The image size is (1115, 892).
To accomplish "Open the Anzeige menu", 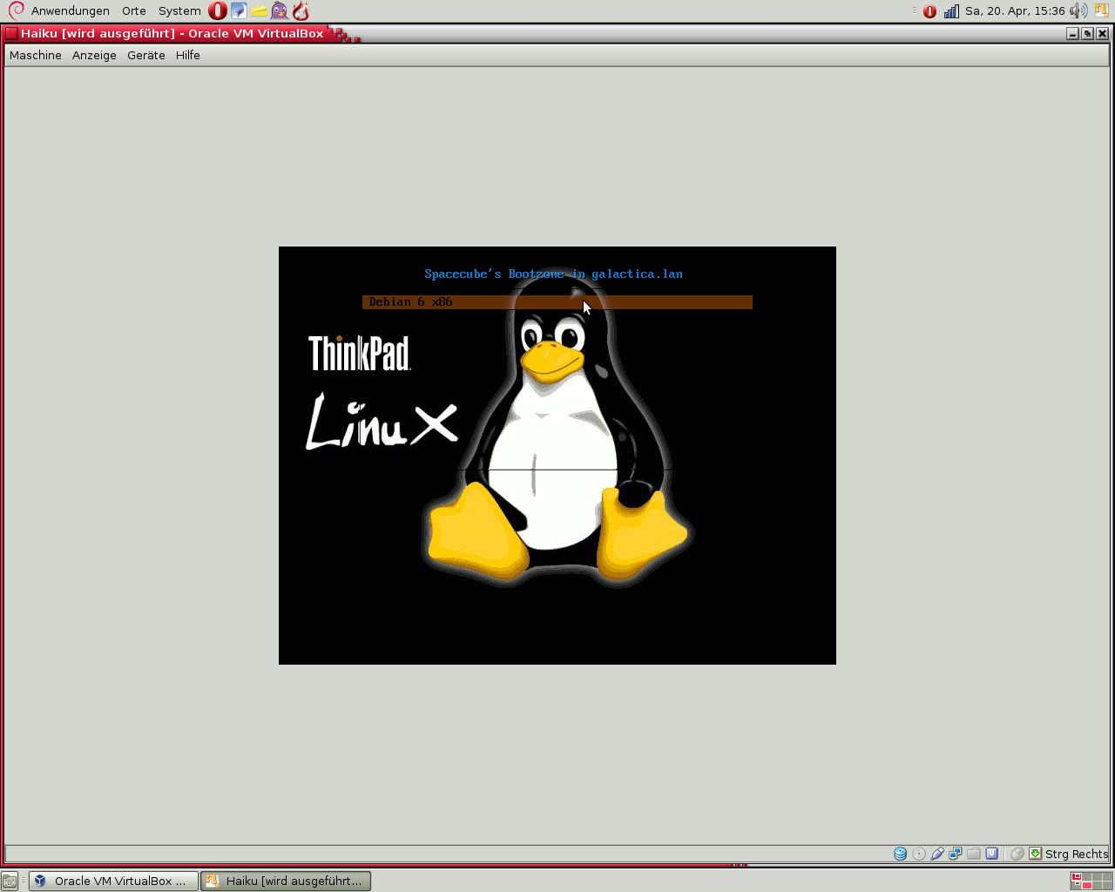I will click(x=94, y=55).
